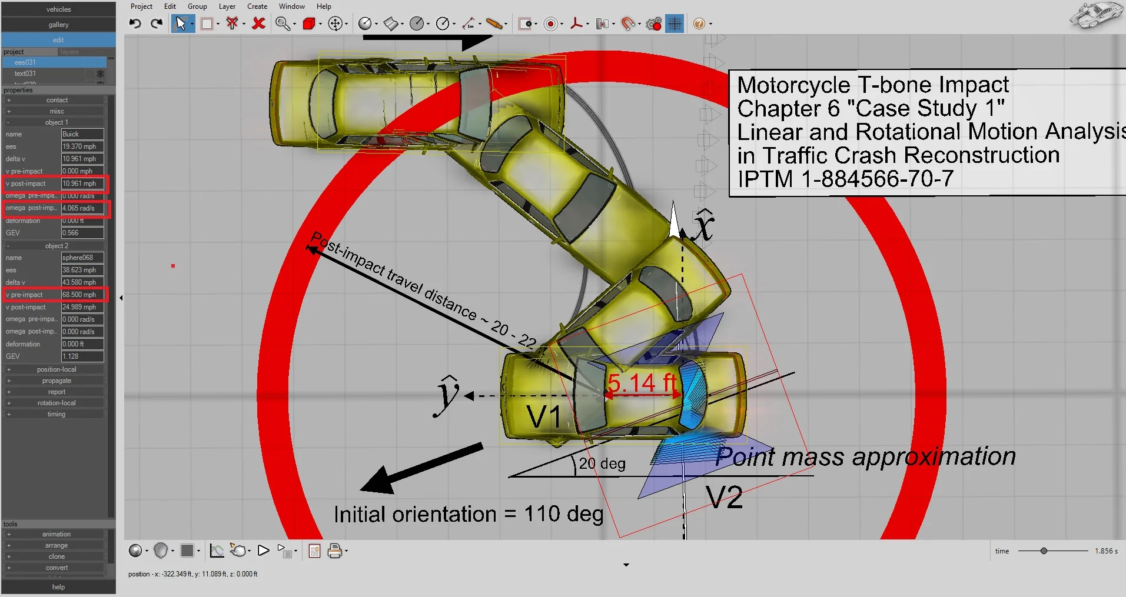The height and width of the screenshot is (597, 1126).
Task: Open dropdown next to printer icon
Action: [x=346, y=551]
